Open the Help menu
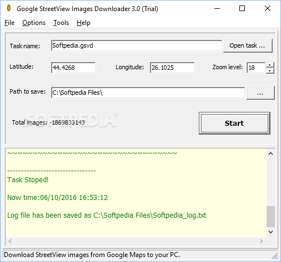 (83, 23)
